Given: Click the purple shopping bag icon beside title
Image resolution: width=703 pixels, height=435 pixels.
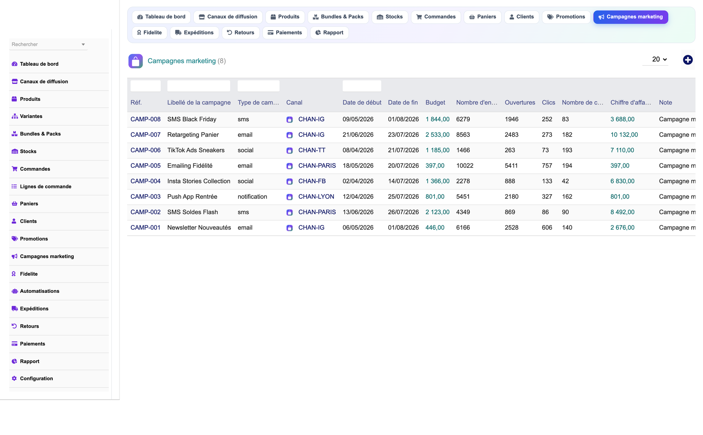Looking at the screenshot, I should click(135, 61).
